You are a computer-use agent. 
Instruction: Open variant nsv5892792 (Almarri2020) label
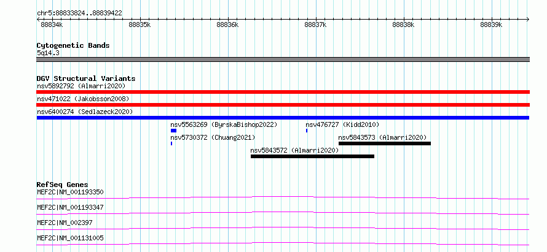tap(81, 86)
